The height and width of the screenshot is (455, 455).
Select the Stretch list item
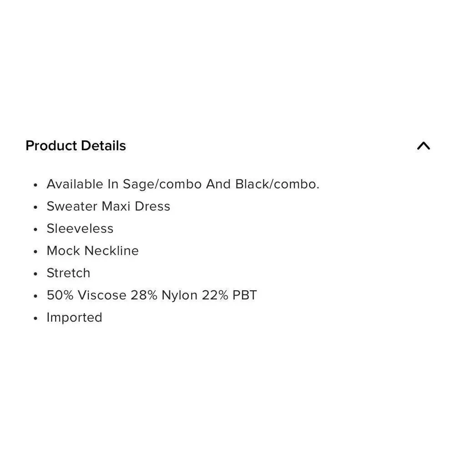(69, 273)
